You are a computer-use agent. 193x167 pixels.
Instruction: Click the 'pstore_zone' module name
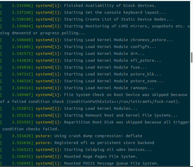[x=143, y=81]
